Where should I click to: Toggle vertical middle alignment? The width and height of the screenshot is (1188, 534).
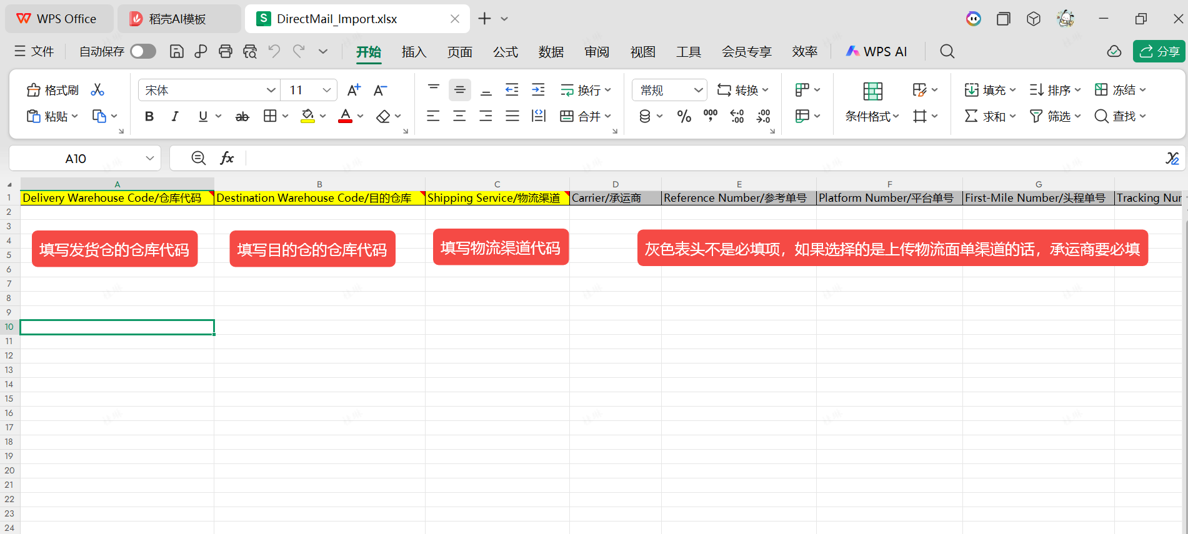pyautogui.click(x=460, y=90)
